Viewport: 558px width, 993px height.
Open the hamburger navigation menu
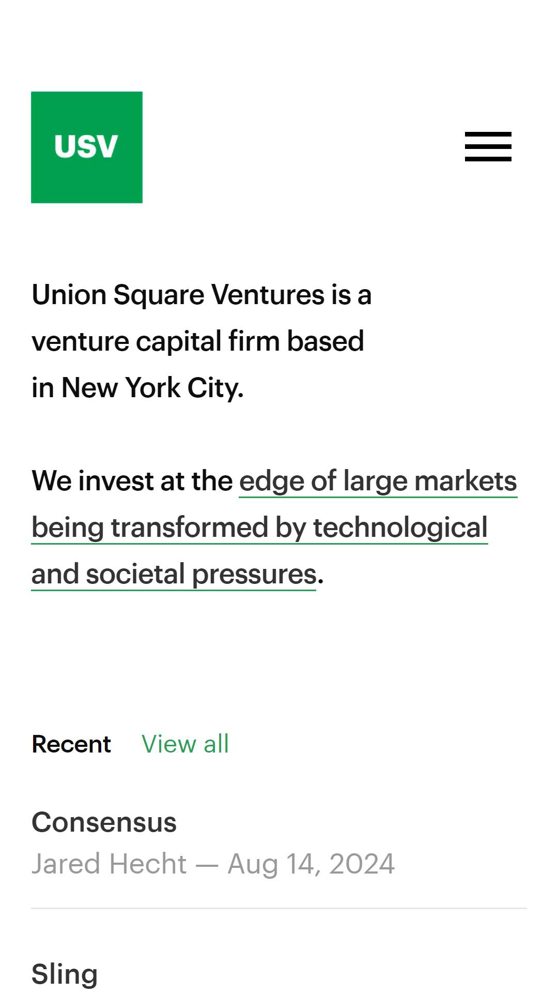point(488,147)
